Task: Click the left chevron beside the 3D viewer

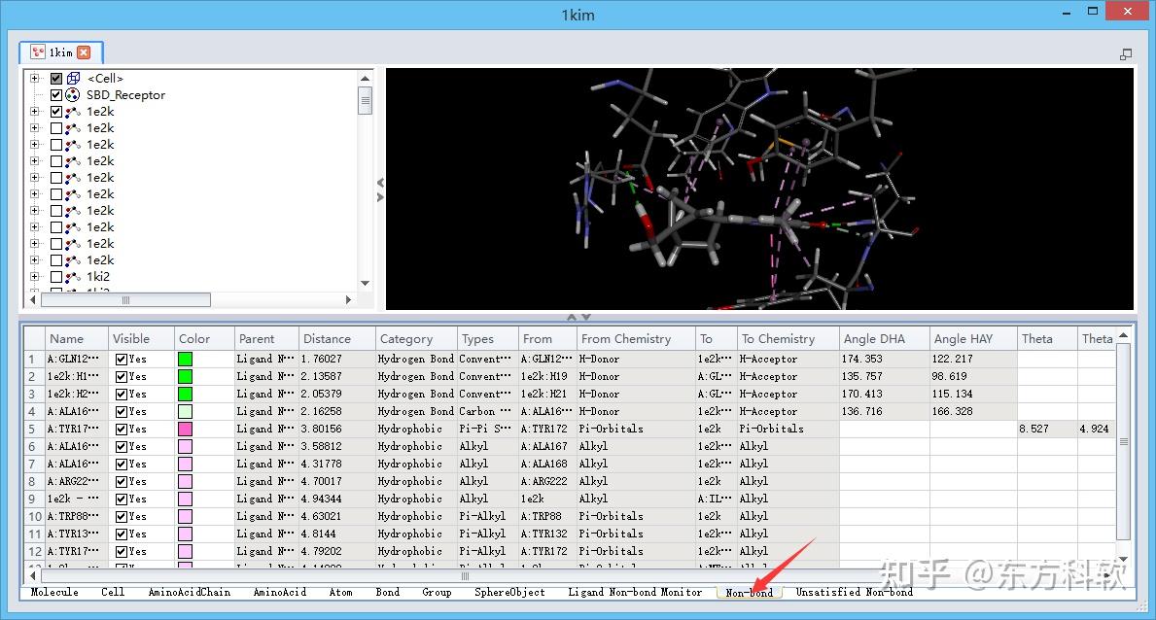Action: (379, 182)
